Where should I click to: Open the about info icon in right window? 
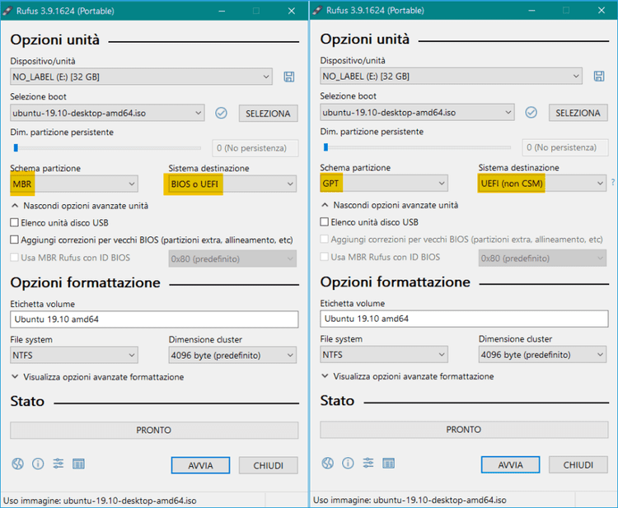[x=348, y=463]
